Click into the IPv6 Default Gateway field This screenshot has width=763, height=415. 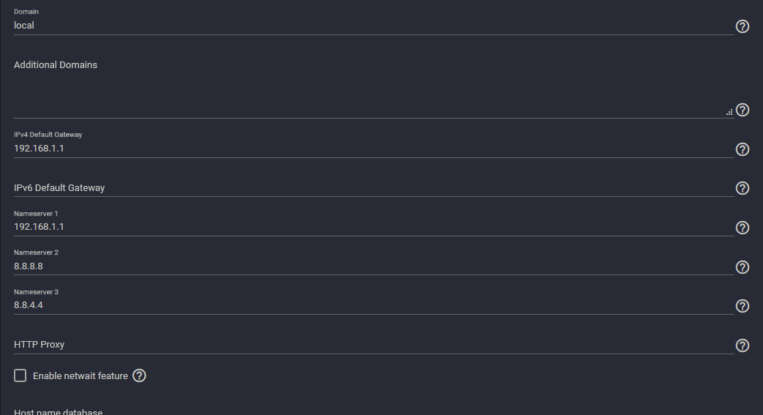(x=374, y=188)
